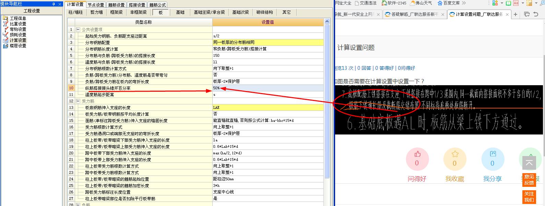
Task: Click the settings table scroll-up arrow
Action: 327,22
